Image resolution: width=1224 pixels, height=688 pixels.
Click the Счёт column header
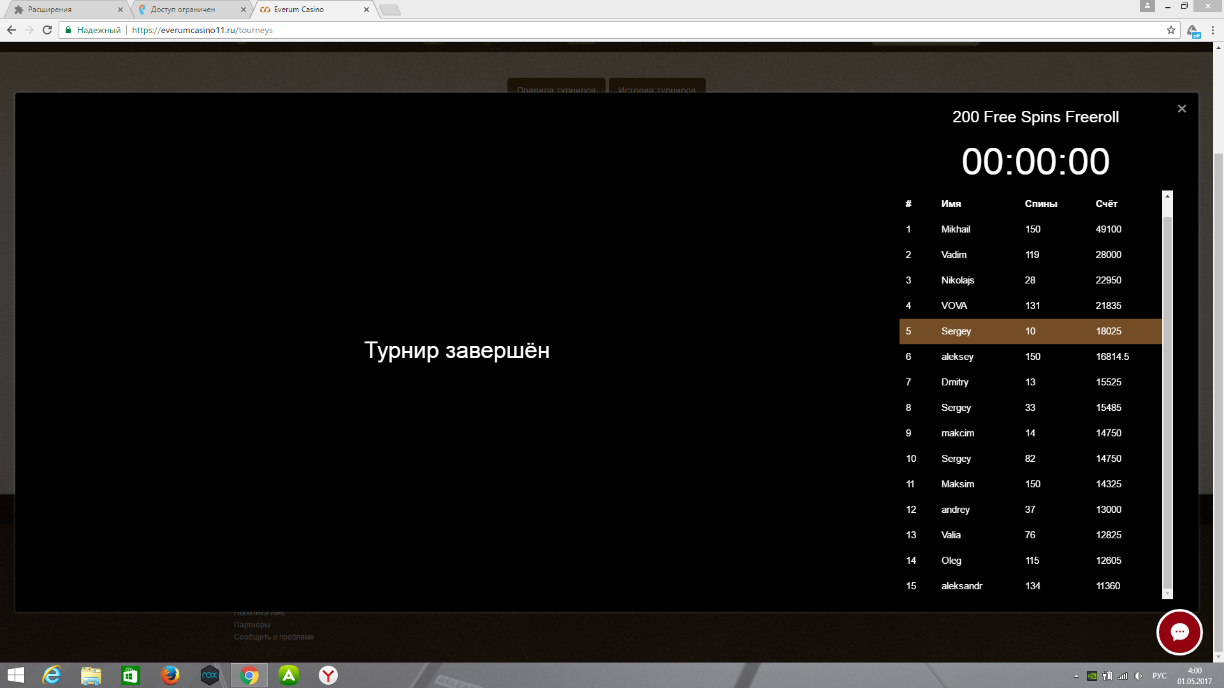(1106, 204)
